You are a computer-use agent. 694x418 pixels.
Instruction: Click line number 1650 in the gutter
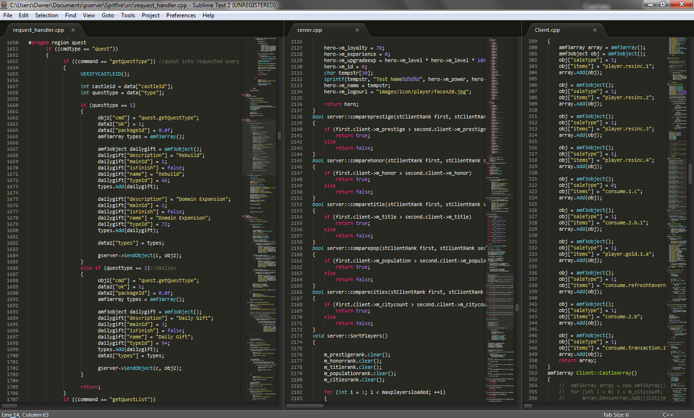(x=13, y=42)
